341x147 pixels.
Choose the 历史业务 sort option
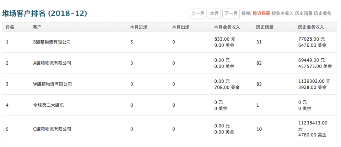tap(323, 13)
